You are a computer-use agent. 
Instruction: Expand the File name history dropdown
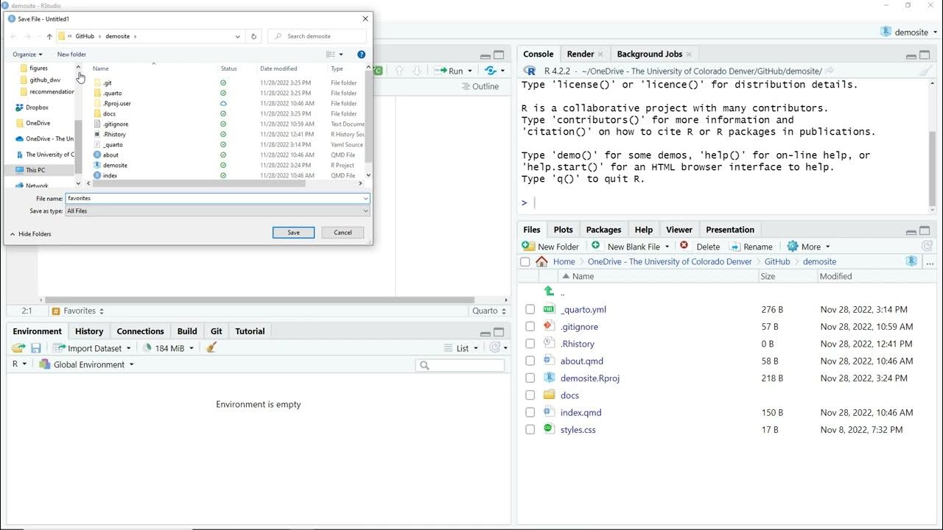click(x=365, y=198)
